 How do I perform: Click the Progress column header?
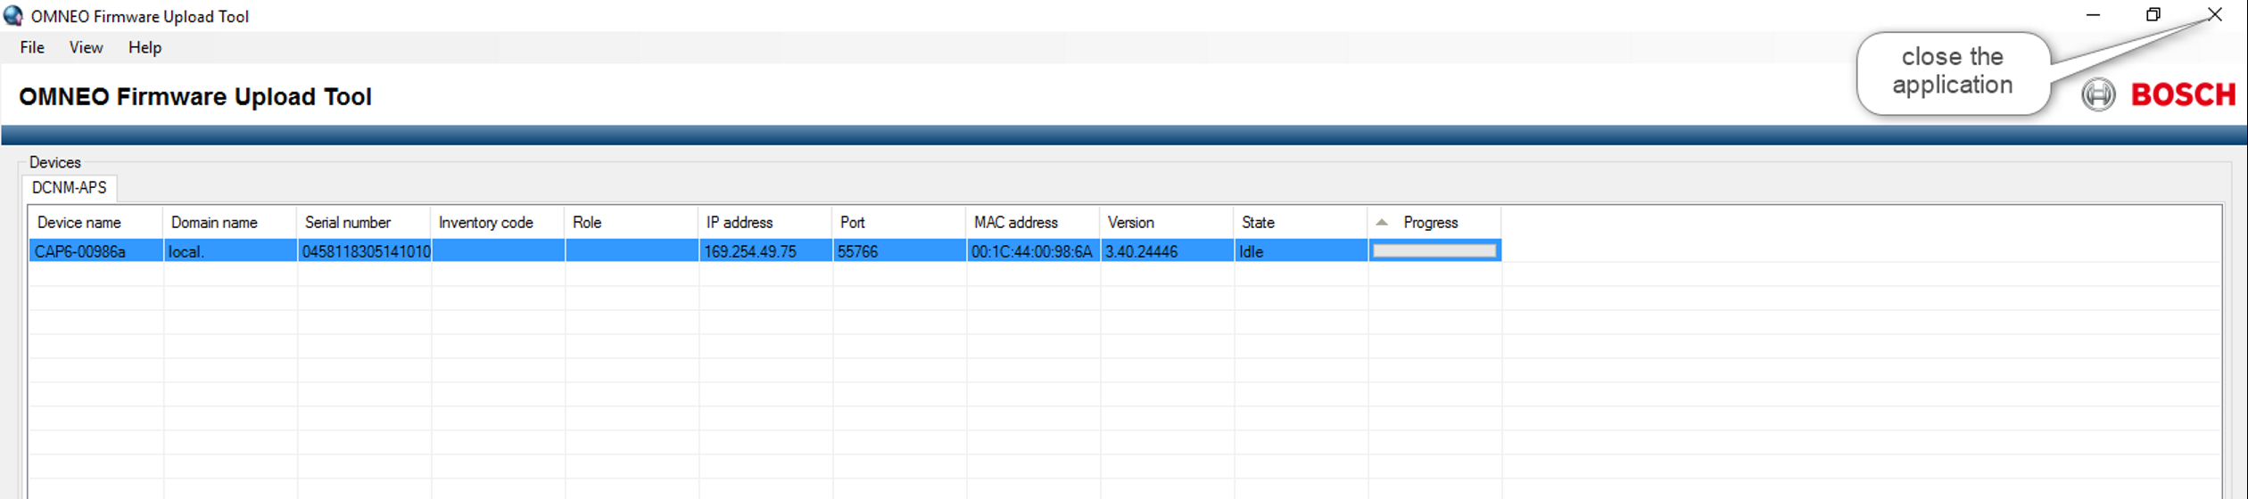pyautogui.click(x=1434, y=223)
